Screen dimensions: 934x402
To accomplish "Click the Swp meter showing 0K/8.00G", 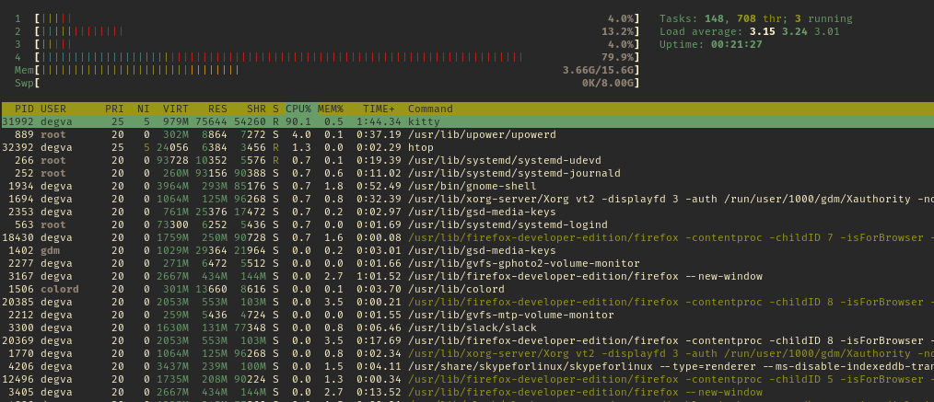I will (327, 84).
